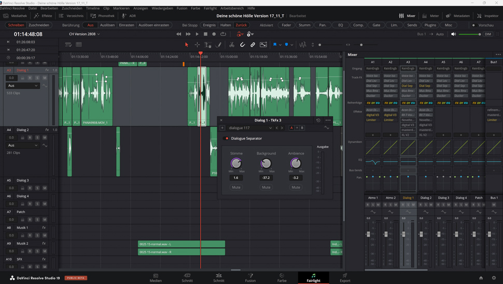Open the Arbeitsbereich menu

(233, 8)
